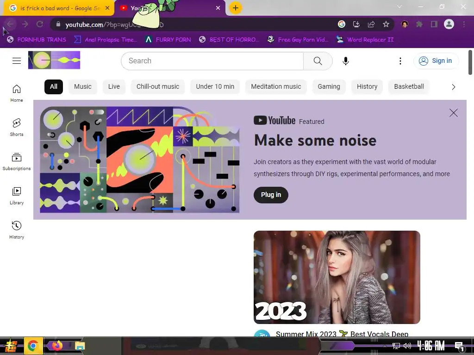Screen dimensions: 474x355
Task: Select the Under 10 min chip
Action: click(215, 86)
